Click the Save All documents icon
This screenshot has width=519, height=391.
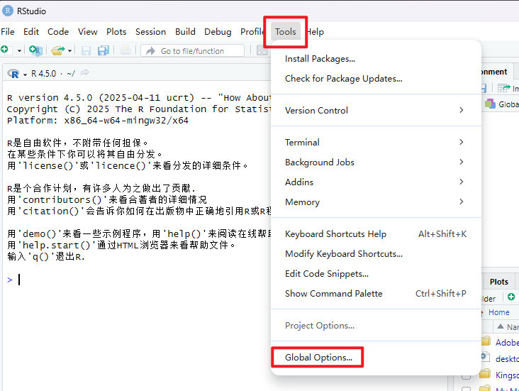tap(104, 50)
